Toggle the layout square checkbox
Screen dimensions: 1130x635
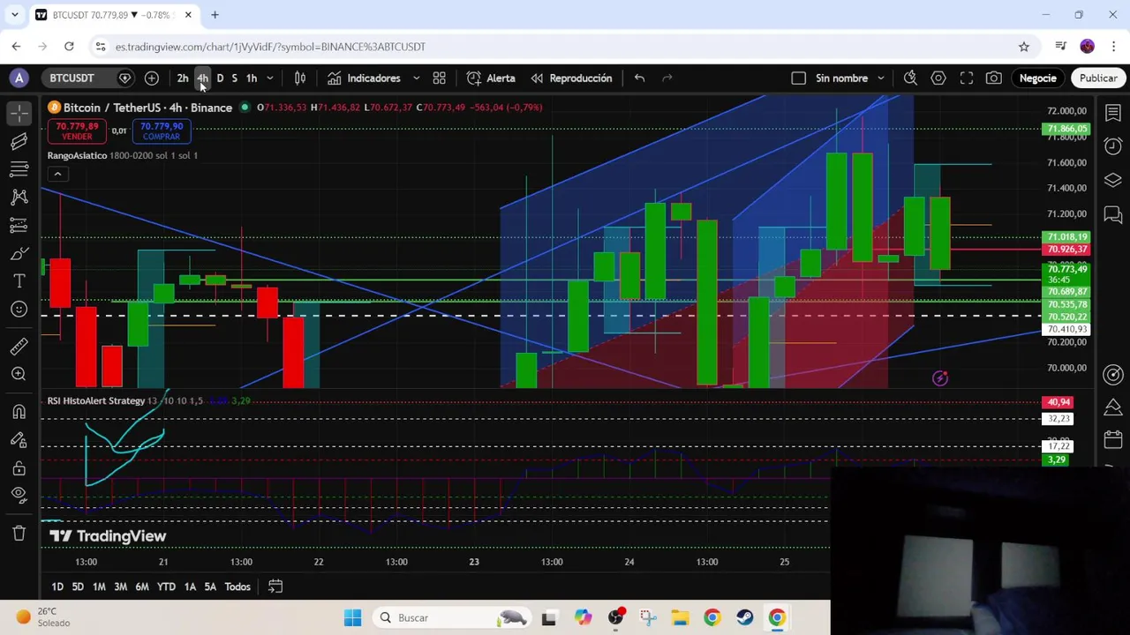pyautogui.click(x=798, y=78)
